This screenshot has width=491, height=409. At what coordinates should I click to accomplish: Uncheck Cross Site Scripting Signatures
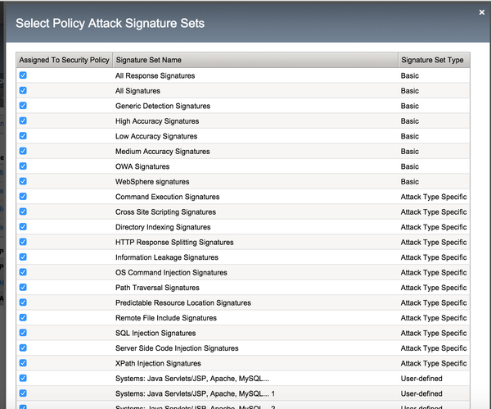[x=23, y=211]
